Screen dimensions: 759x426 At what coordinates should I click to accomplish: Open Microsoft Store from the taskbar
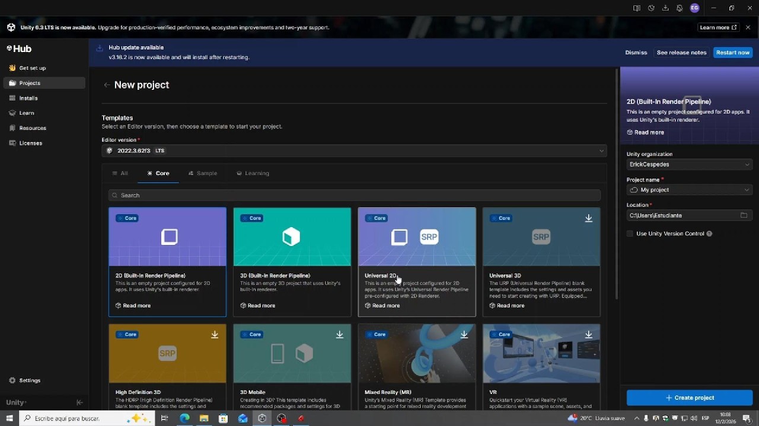click(223, 418)
